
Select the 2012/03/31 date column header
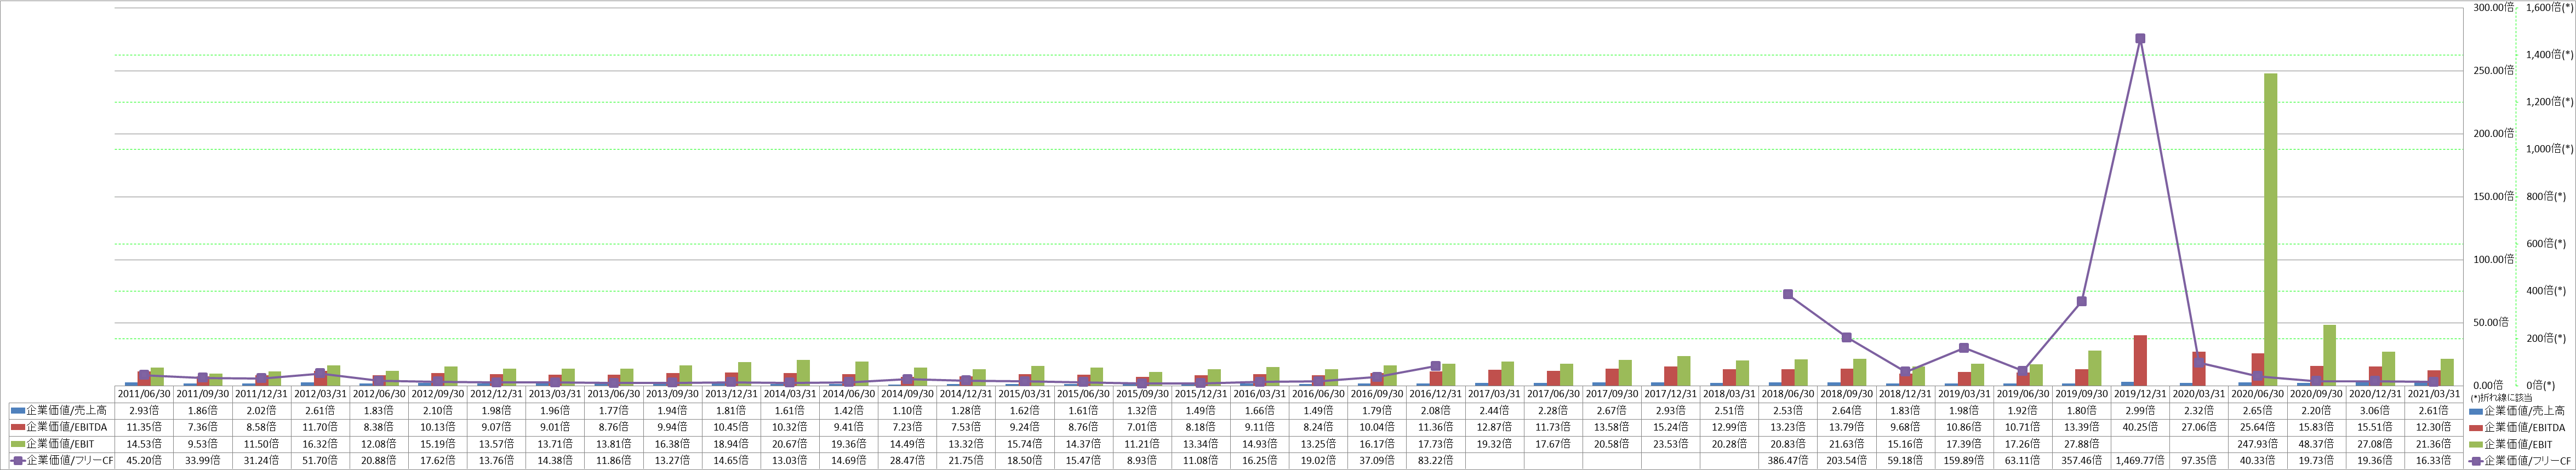pos(321,394)
